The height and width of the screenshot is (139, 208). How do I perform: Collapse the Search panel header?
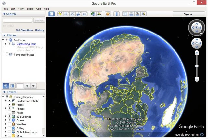(23, 14)
